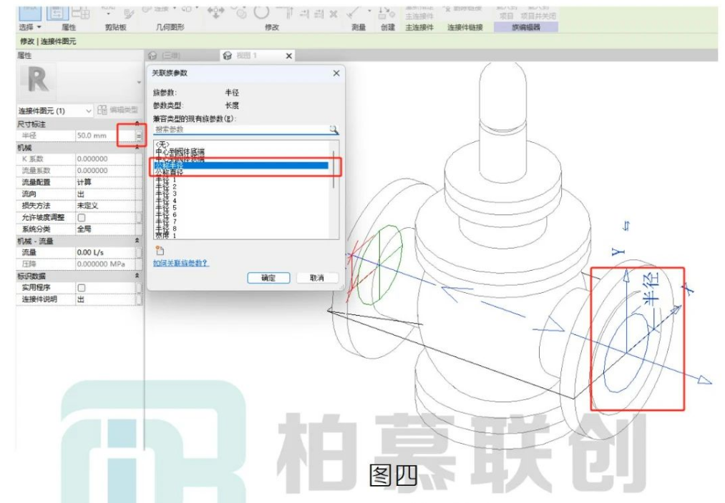Open the family type dropdown arrow beside thumbnail
Viewport: 725px width, 503px height.
coord(139,83)
